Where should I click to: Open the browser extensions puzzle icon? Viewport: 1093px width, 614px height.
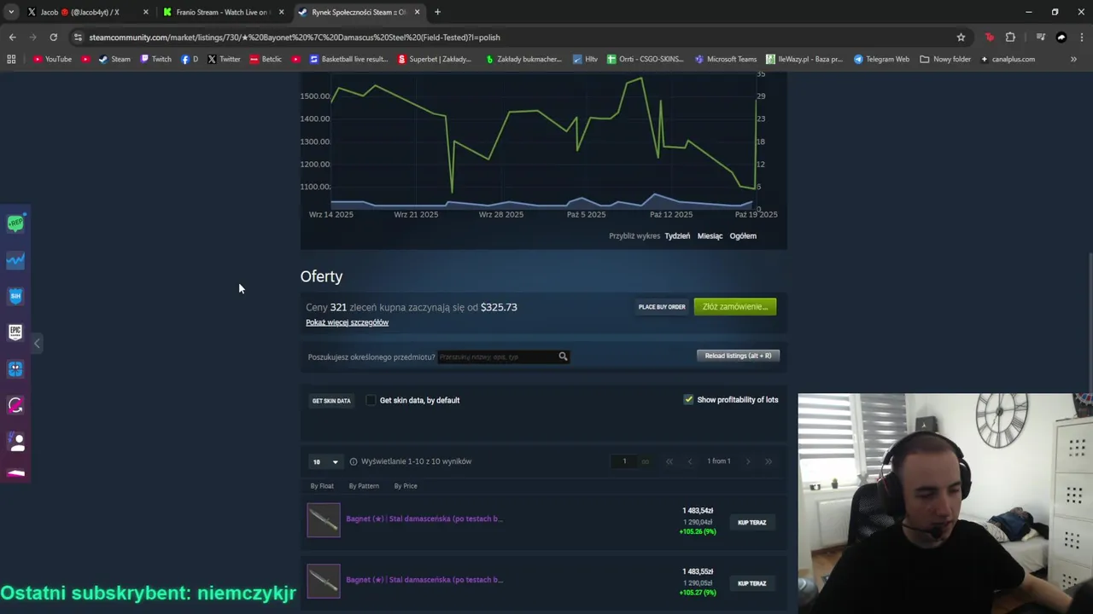tap(1010, 38)
